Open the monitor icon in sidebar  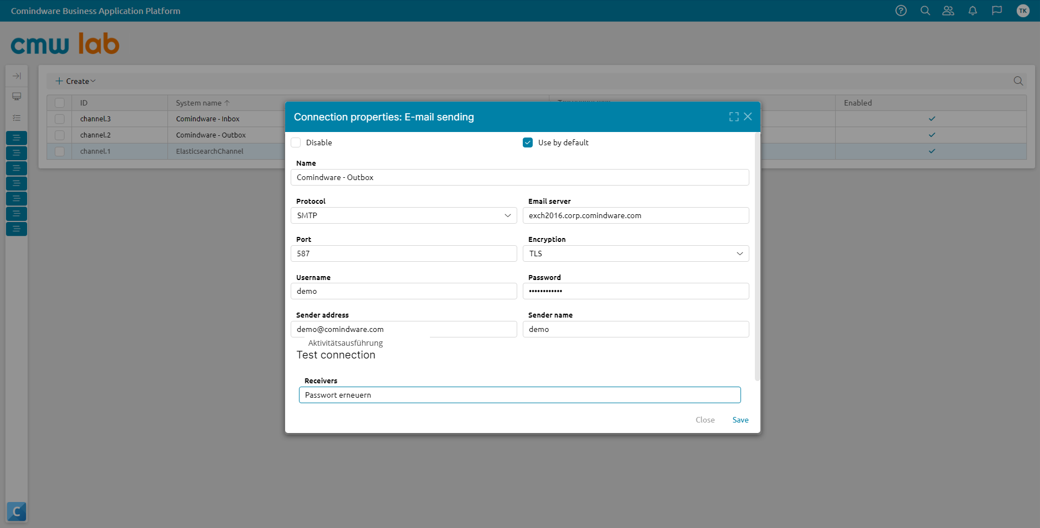tap(17, 97)
